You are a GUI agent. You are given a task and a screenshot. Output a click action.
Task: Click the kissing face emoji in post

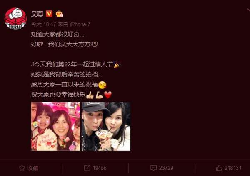coord(102,85)
